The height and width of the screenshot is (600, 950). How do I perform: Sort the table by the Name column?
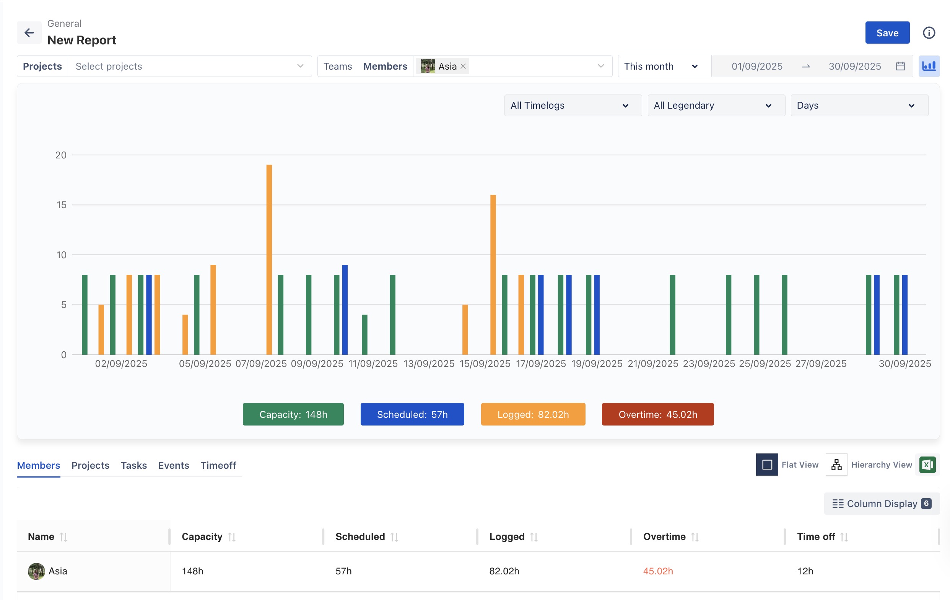63,537
